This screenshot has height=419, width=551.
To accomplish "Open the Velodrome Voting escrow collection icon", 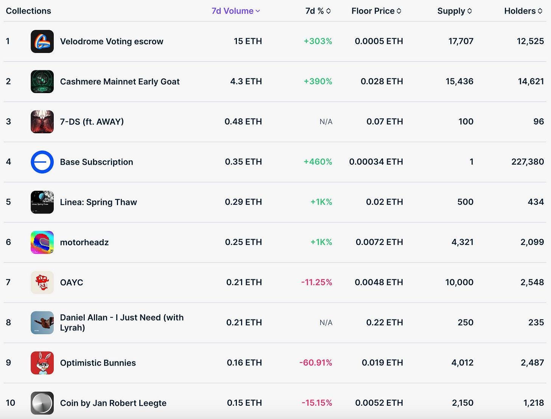I will click(x=42, y=41).
